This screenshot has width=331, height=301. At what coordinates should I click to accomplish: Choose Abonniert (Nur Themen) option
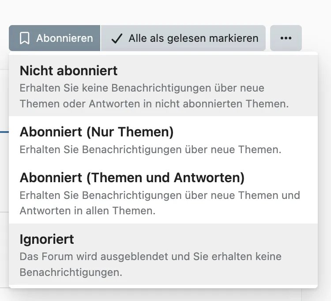click(163, 139)
